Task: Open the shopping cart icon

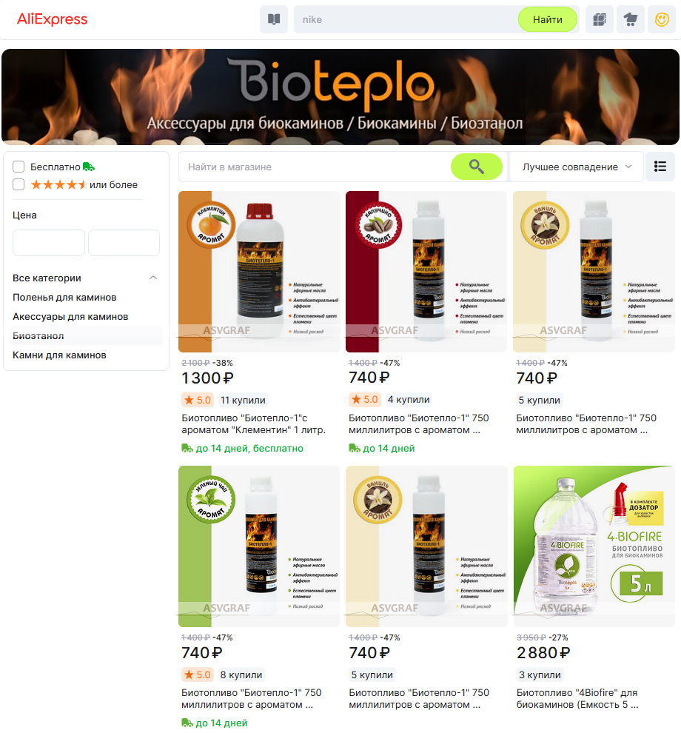Action: click(x=631, y=20)
